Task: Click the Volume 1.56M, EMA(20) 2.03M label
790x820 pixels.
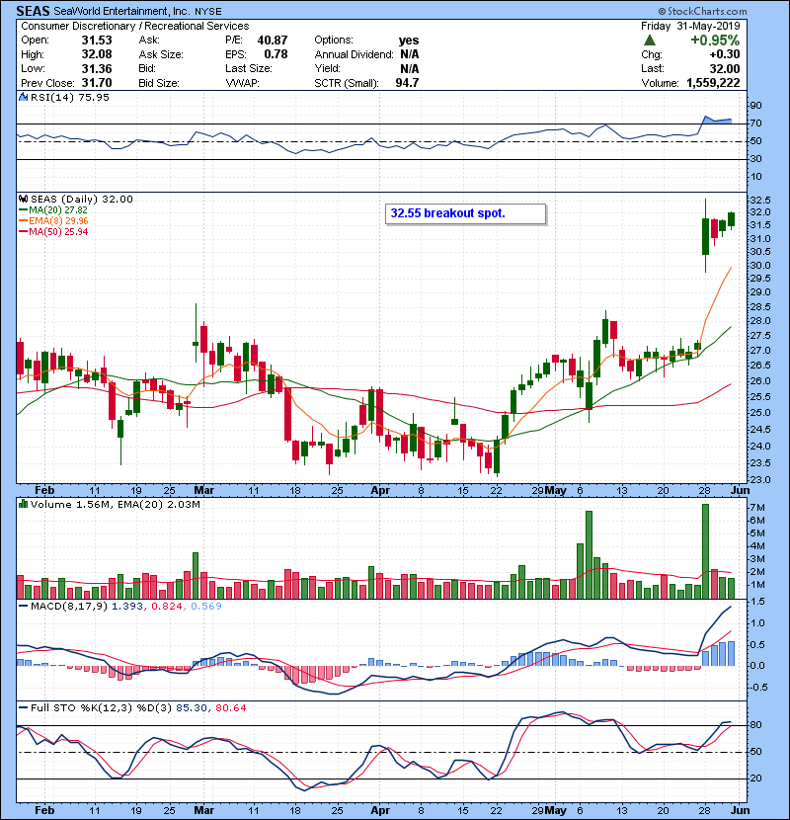Action: click(x=115, y=504)
